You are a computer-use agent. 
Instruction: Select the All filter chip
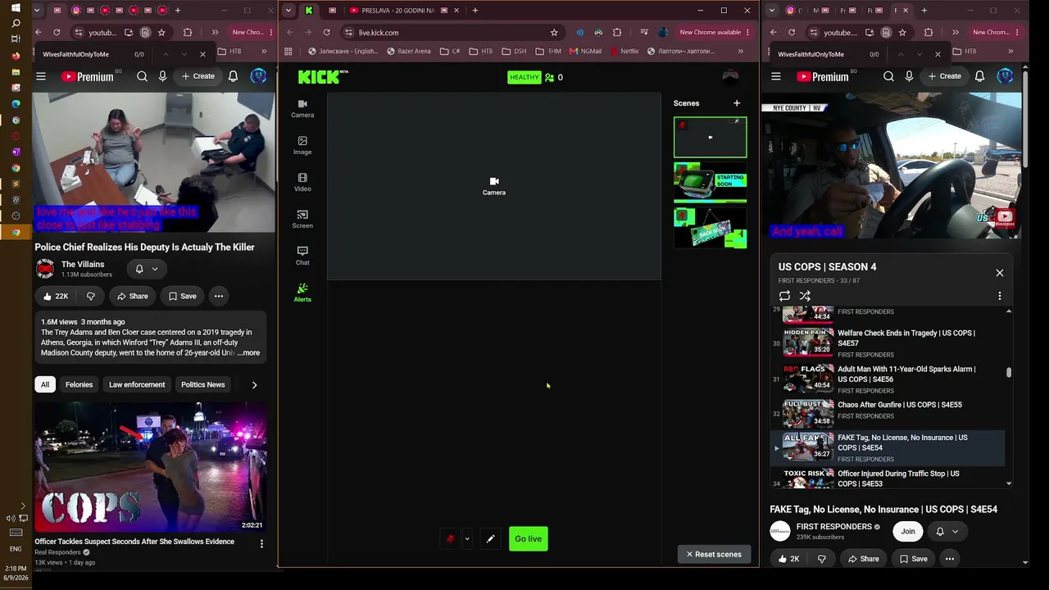[45, 384]
